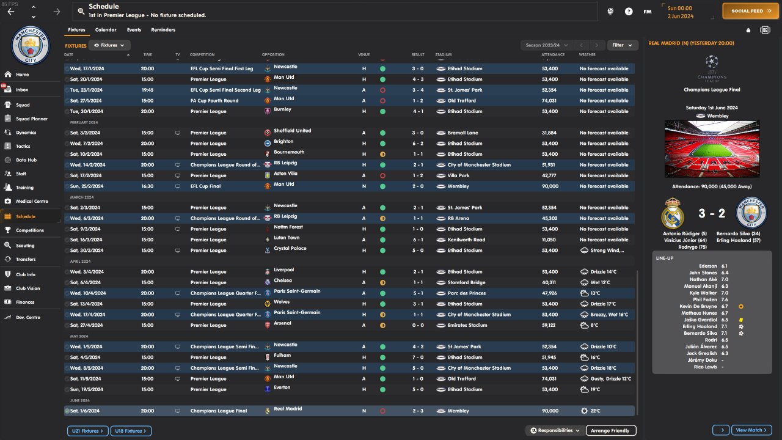
Task: Go to Squad in the sidebar
Action: coord(23,105)
